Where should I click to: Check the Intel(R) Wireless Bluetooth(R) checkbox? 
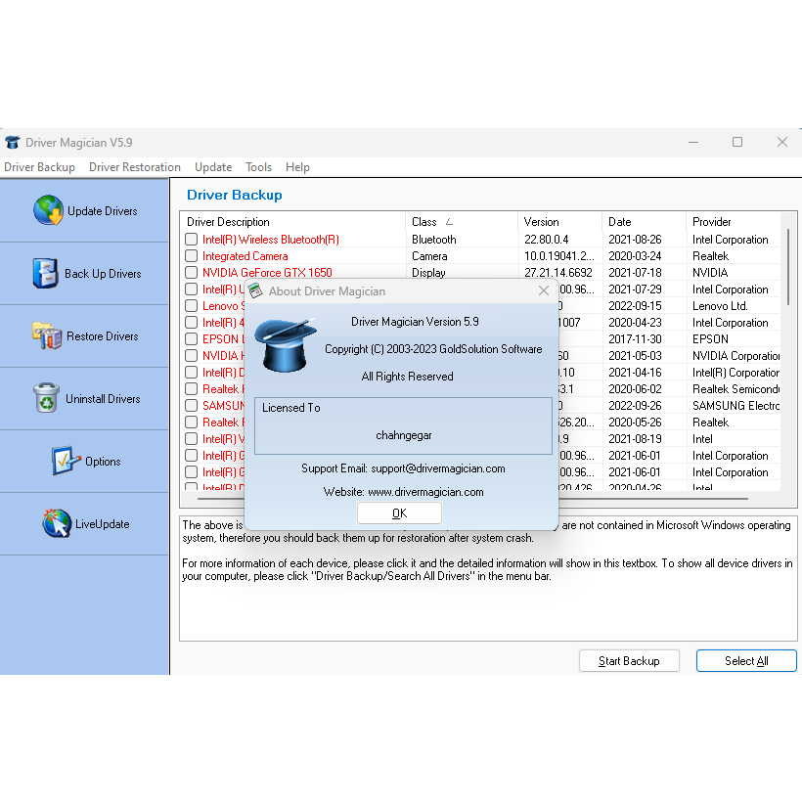pos(192,240)
